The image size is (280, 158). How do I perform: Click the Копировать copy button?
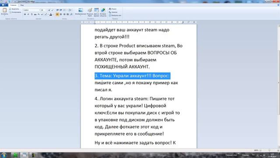pyautogui.click(x=15, y=12)
